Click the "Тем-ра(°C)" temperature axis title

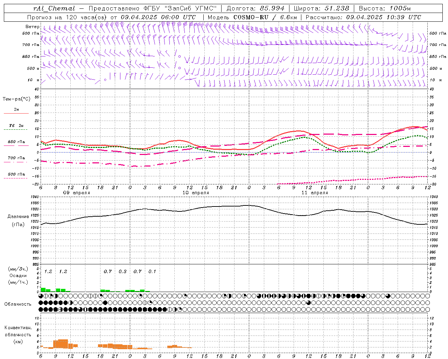(16, 99)
